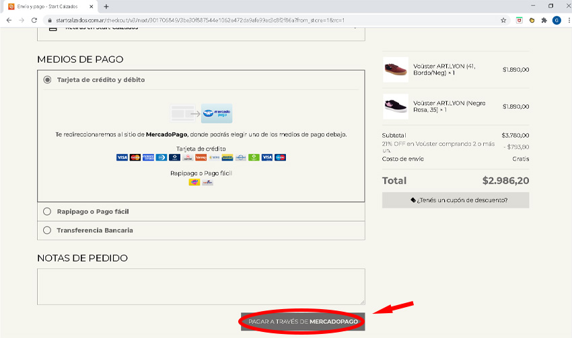Click the American Express card icon
This screenshot has width=572, height=338.
pos(148,157)
